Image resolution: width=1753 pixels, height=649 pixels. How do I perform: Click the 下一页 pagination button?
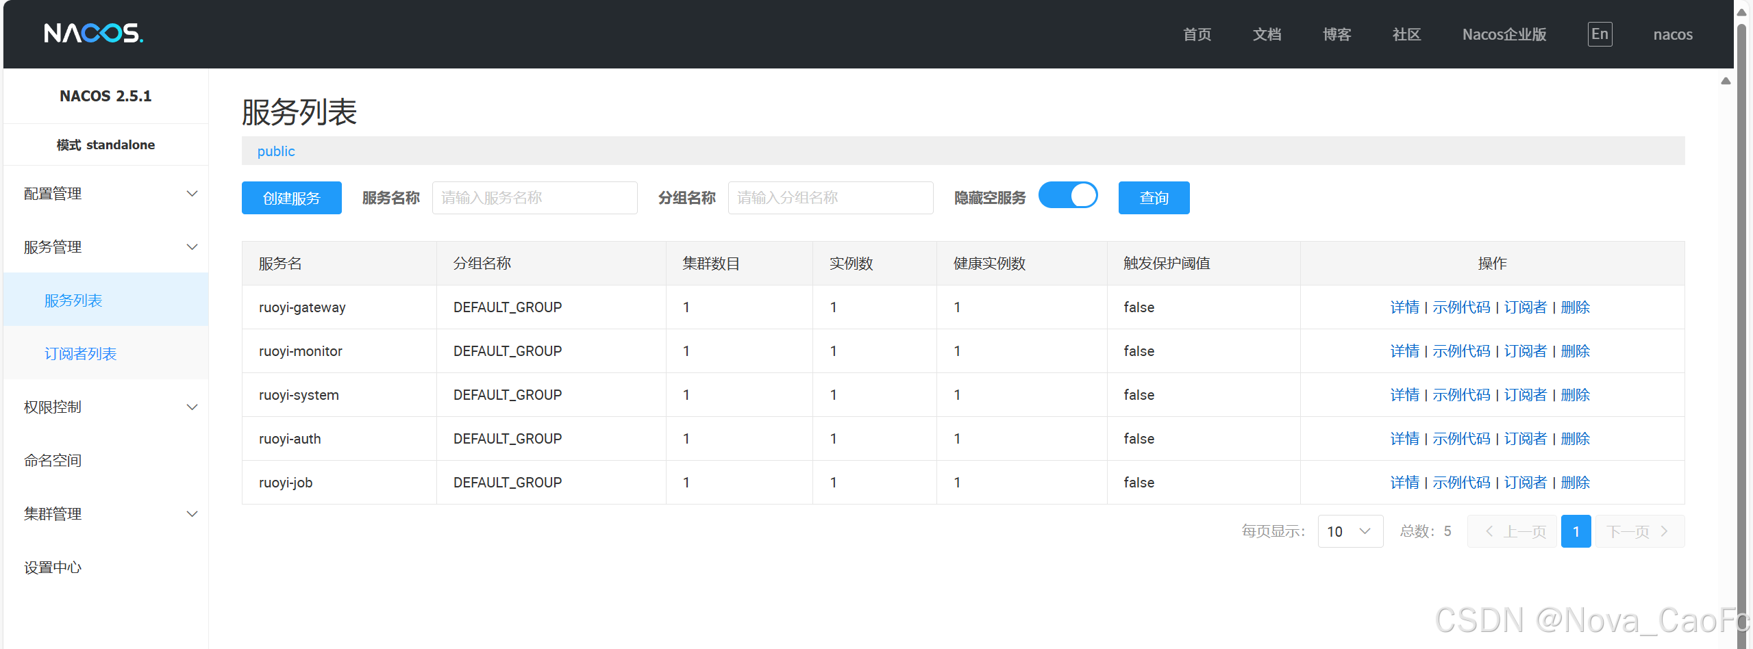pyautogui.click(x=1640, y=531)
